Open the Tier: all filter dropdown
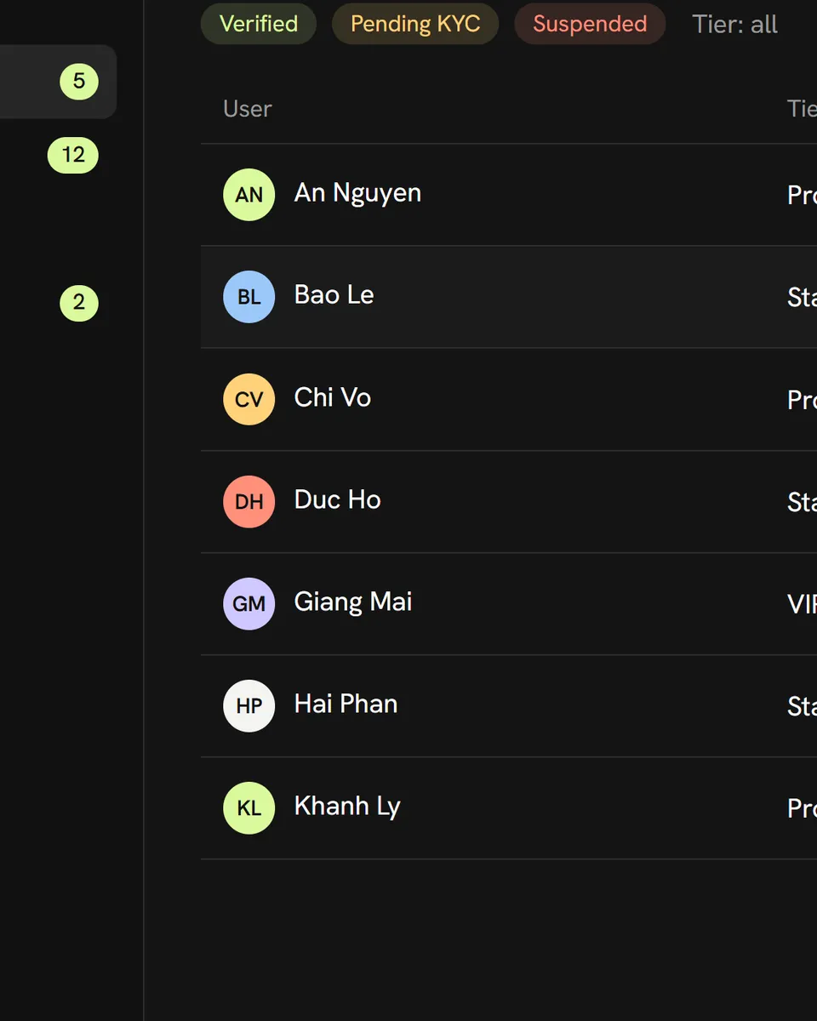817x1021 pixels. 734,24
